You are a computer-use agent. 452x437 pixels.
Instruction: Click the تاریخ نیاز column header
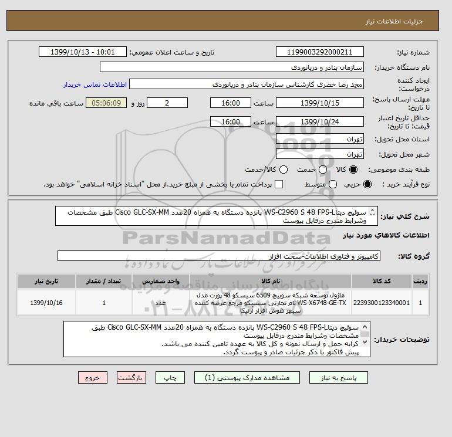pos(46,281)
